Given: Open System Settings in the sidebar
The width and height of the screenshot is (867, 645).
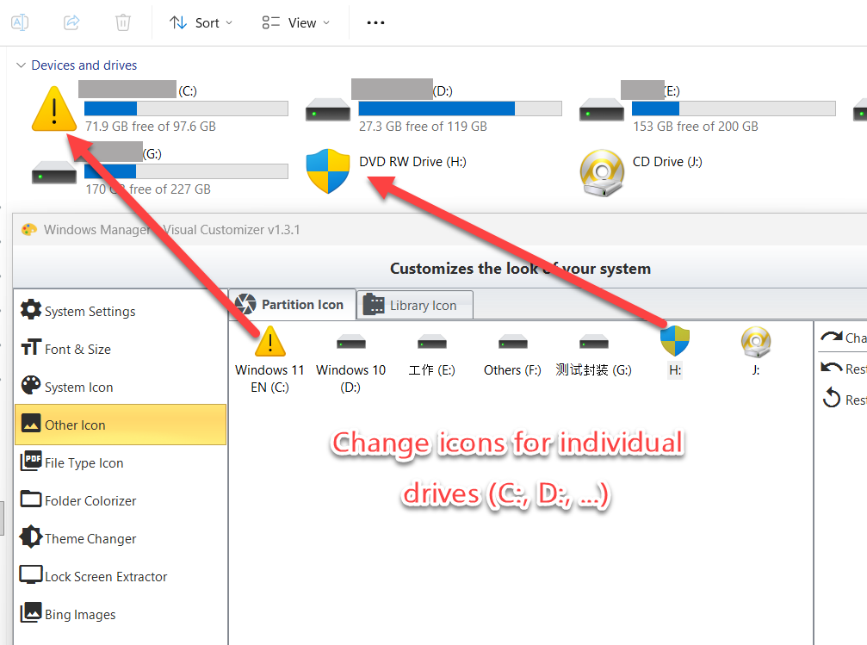Looking at the screenshot, I should [121, 312].
